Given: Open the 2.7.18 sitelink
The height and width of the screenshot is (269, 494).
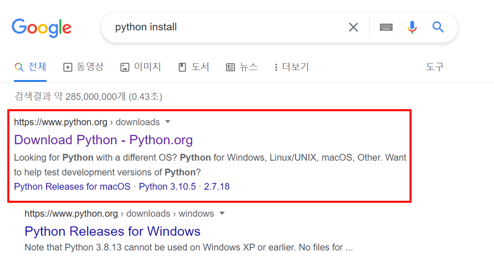Looking at the screenshot, I should click(217, 186).
